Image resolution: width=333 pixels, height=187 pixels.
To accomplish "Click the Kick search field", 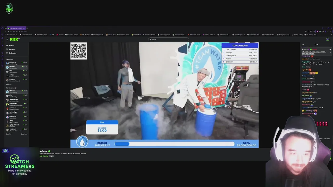I will pyautogui.click(x=169, y=39).
